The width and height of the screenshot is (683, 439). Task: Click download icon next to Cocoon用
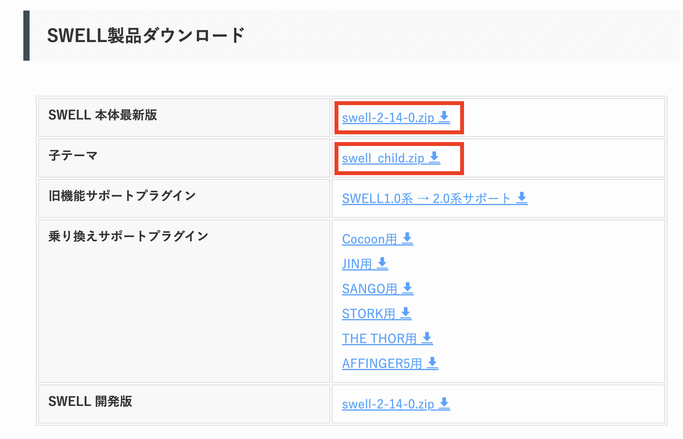407,238
